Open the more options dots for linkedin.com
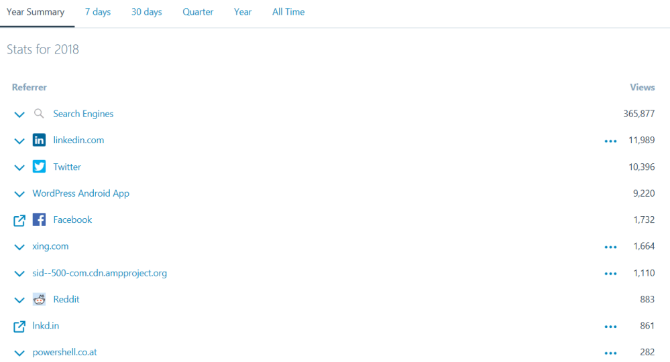 coord(610,141)
